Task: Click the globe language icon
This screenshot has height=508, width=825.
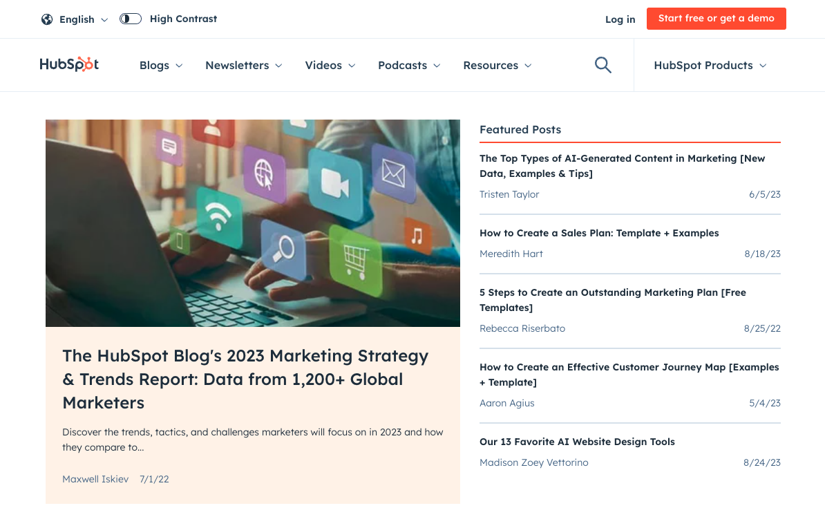Action: coord(47,19)
